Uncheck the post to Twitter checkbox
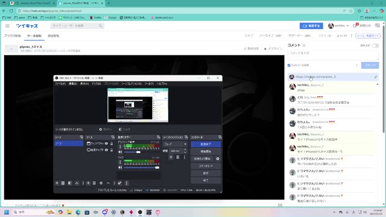 [289, 66]
